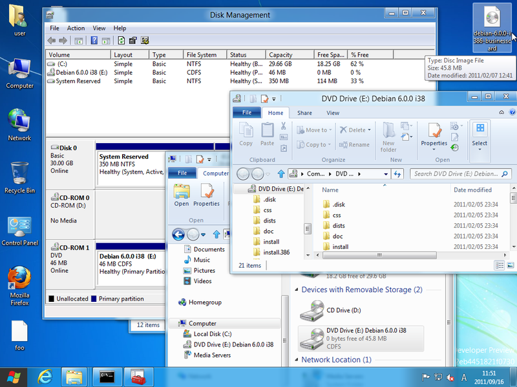Image resolution: width=517 pixels, height=387 pixels.
Task: Click the DVD Drive folder tree scrollbar thumb
Action: tap(308, 228)
